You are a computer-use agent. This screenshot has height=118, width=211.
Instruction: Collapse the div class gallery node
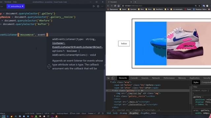pos(113,90)
